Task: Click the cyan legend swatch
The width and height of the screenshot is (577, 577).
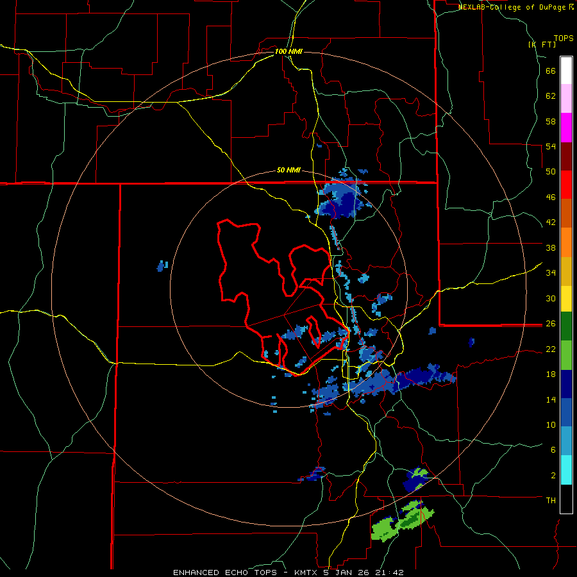Action: click(x=566, y=470)
